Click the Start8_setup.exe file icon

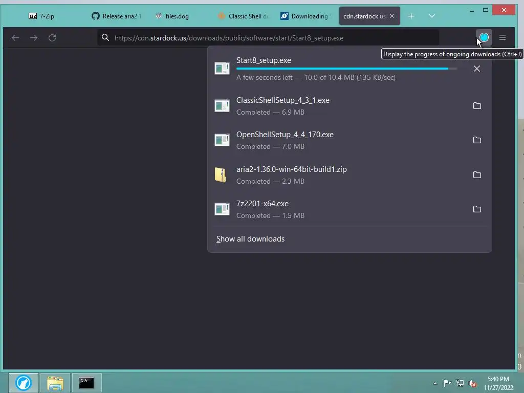222,68
